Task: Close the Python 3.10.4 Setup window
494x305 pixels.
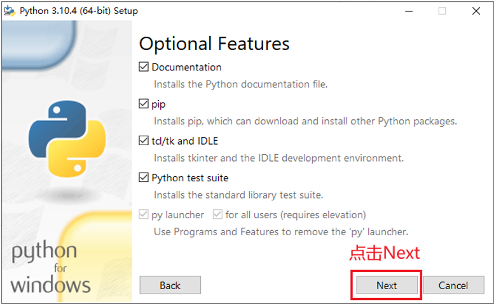Action: tap(476, 11)
